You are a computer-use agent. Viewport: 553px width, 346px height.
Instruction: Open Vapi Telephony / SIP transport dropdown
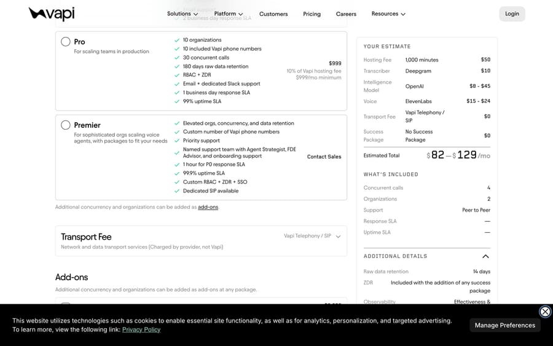click(312, 236)
